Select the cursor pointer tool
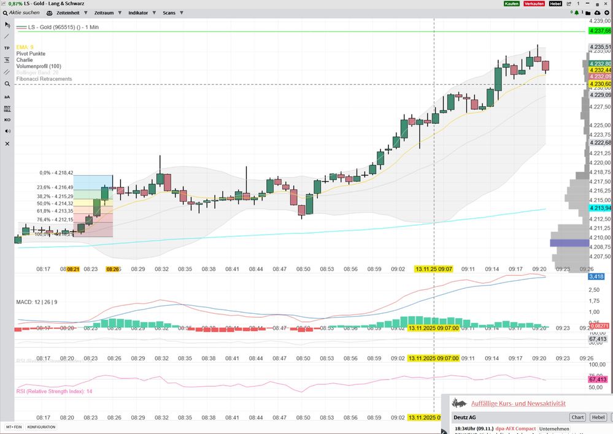This screenshot has height=434, width=613. [x=7, y=25]
